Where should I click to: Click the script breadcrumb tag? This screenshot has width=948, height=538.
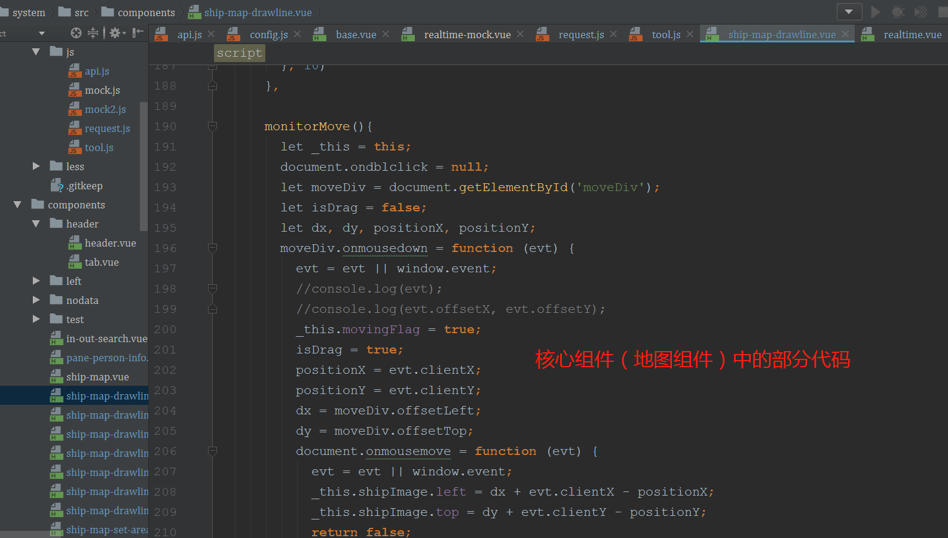[239, 53]
